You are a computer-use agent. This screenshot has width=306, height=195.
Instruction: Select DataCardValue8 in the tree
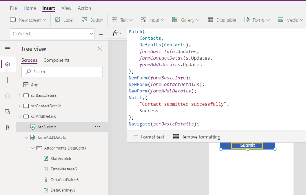tap(65, 180)
